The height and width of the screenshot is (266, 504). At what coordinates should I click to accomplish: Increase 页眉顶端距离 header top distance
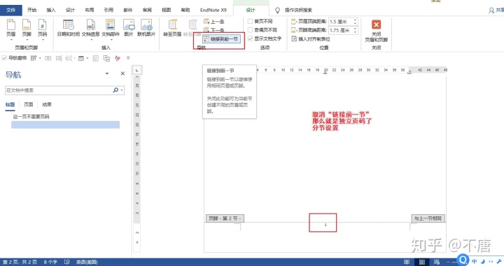pyautogui.click(x=355, y=20)
